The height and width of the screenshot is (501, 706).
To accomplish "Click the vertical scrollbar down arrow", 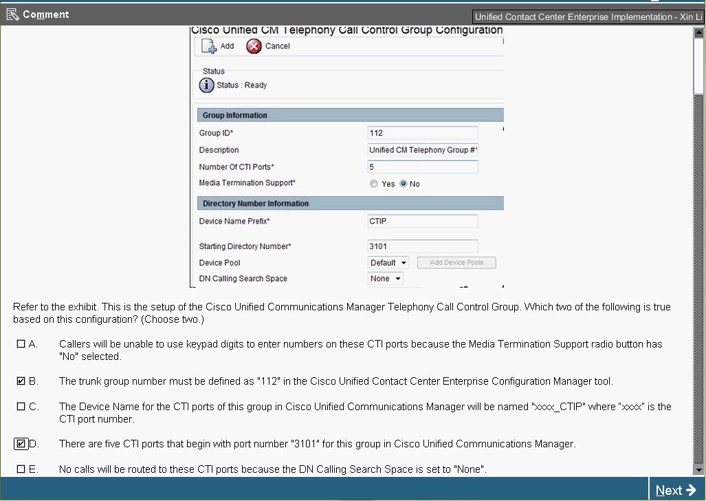I will pos(698,469).
